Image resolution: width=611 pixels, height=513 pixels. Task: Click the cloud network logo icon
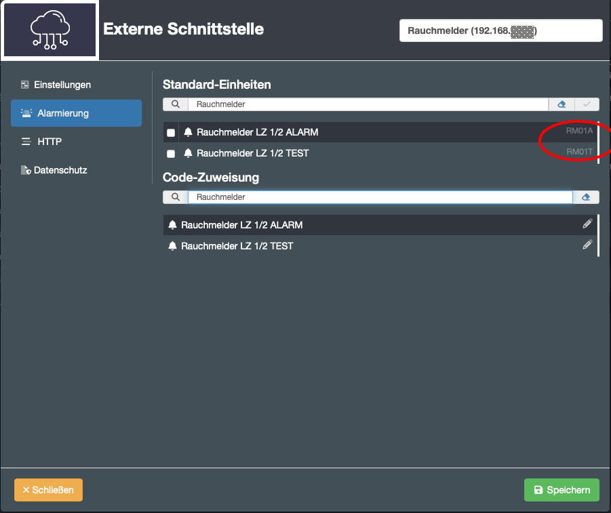click(x=50, y=30)
